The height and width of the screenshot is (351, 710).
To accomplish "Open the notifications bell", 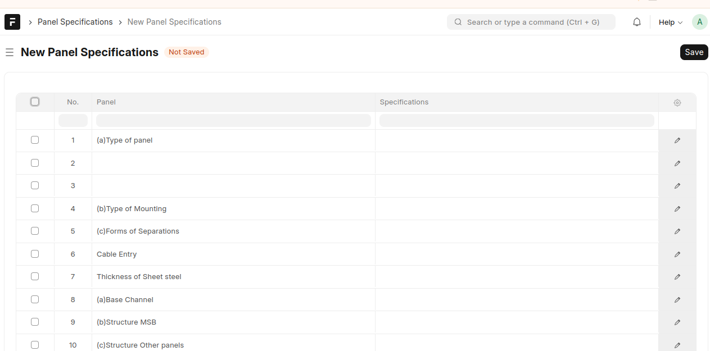I will tap(637, 22).
